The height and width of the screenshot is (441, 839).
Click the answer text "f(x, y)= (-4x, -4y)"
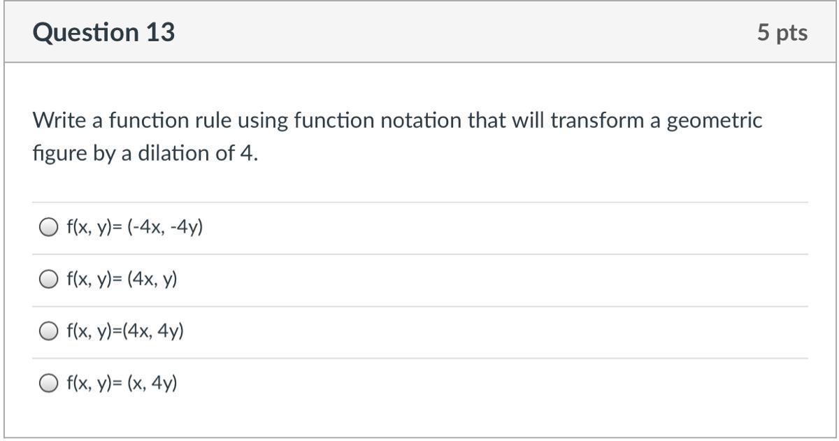pos(134,228)
